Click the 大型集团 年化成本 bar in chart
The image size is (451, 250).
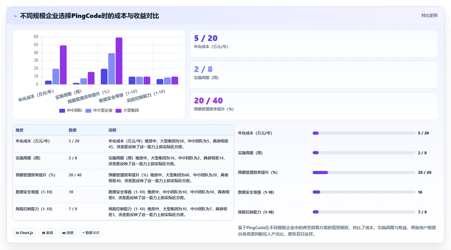(63, 65)
